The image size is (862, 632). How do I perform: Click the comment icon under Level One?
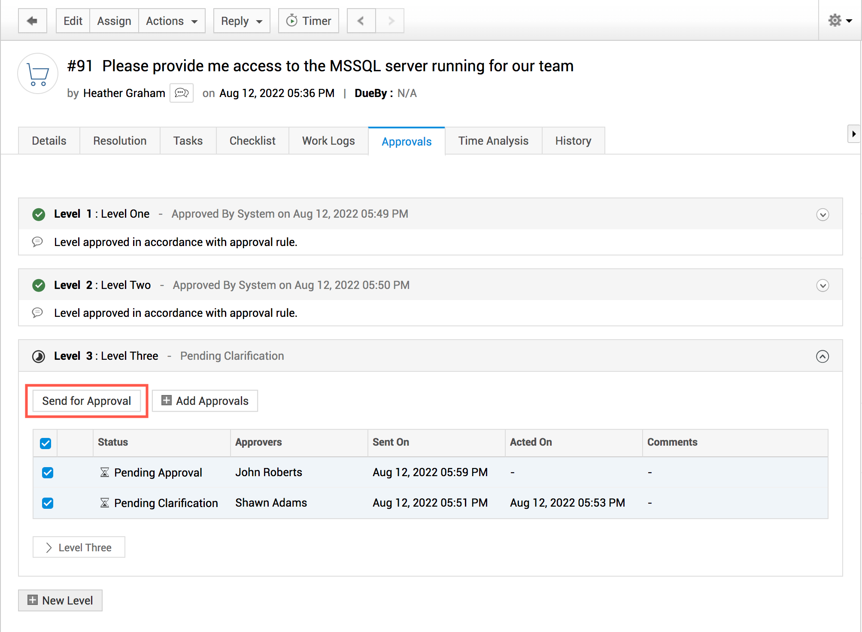point(38,242)
